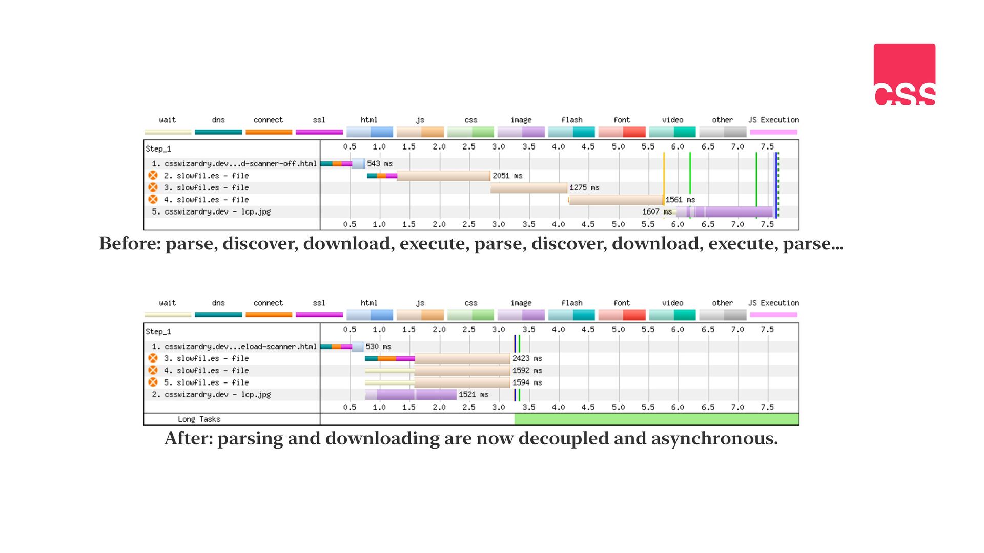Click 'Step_1' label in the After chart
The height and width of the screenshot is (553, 984).
[158, 332]
